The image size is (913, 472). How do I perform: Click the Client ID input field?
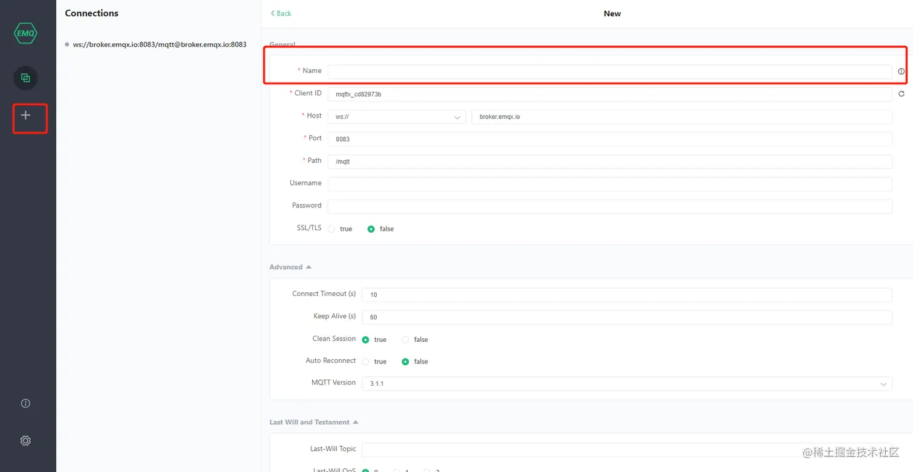pos(610,94)
